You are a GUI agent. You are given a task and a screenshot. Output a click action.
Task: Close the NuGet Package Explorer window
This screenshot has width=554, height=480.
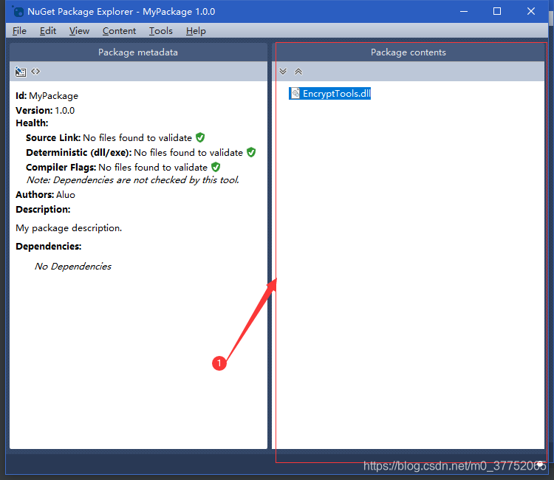click(x=531, y=12)
